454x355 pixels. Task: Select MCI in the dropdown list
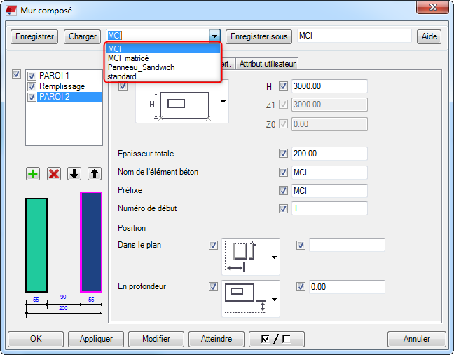pos(163,48)
